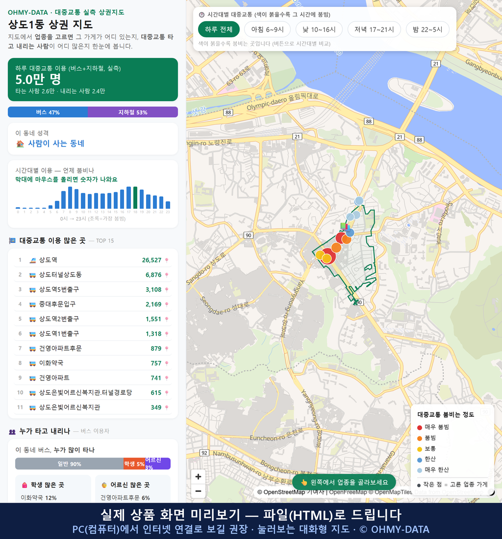
Task: Open the 학생 많은 곳 card
Action: point(53,489)
